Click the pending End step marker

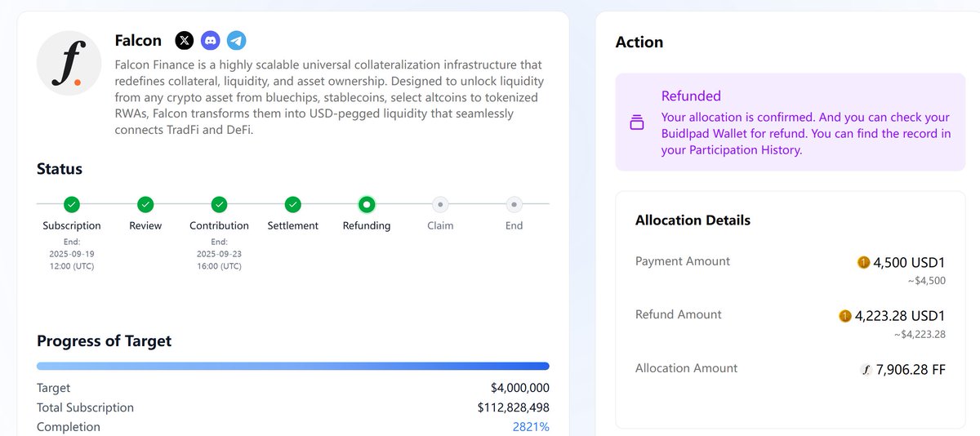(514, 204)
